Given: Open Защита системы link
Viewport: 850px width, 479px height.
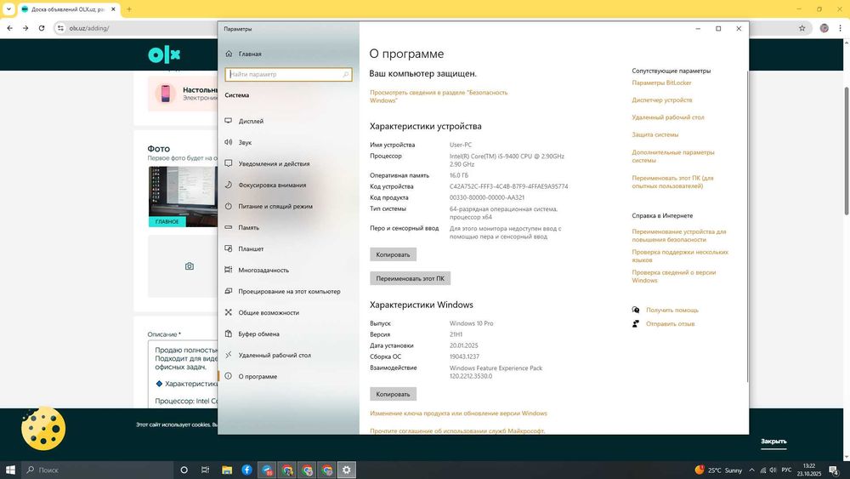Looking at the screenshot, I should pos(654,134).
